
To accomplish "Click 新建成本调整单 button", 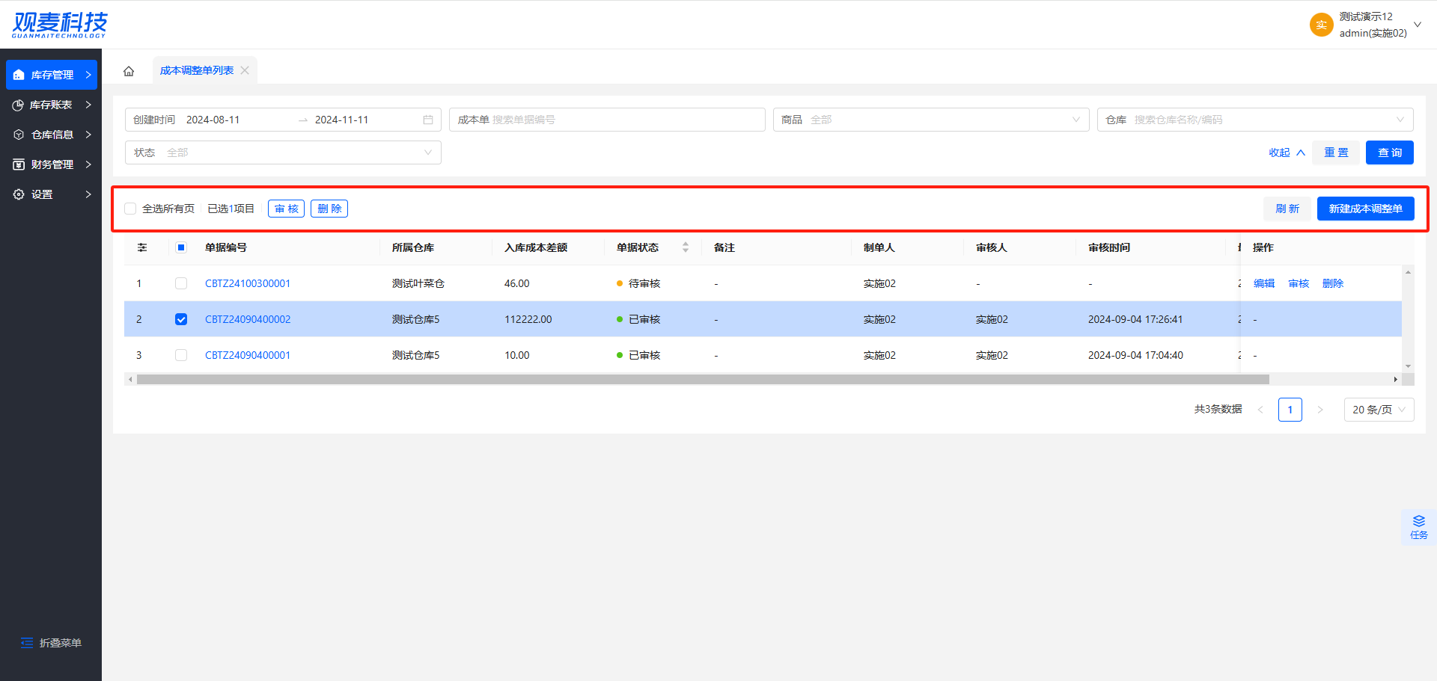I will click(x=1366, y=209).
